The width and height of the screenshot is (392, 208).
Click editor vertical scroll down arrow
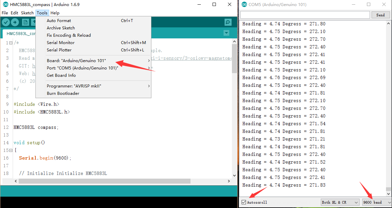pos(234,175)
